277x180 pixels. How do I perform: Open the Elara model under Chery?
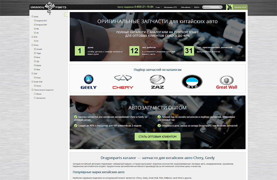(38, 69)
